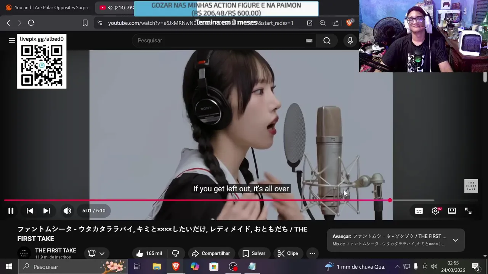Open THE FIRST TAKE channel name link

[56, 250]
